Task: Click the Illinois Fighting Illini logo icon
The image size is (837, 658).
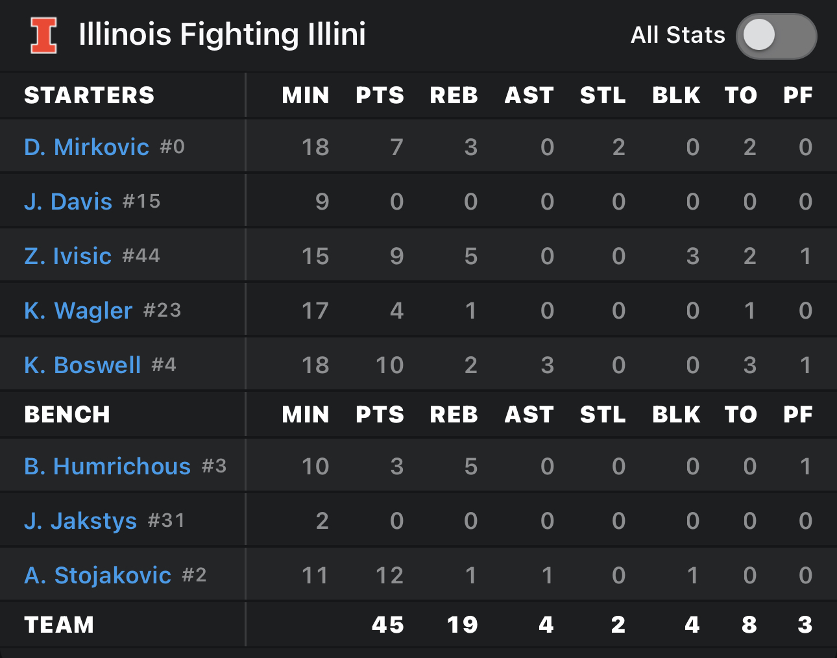Action: click(x=44, y=35)
